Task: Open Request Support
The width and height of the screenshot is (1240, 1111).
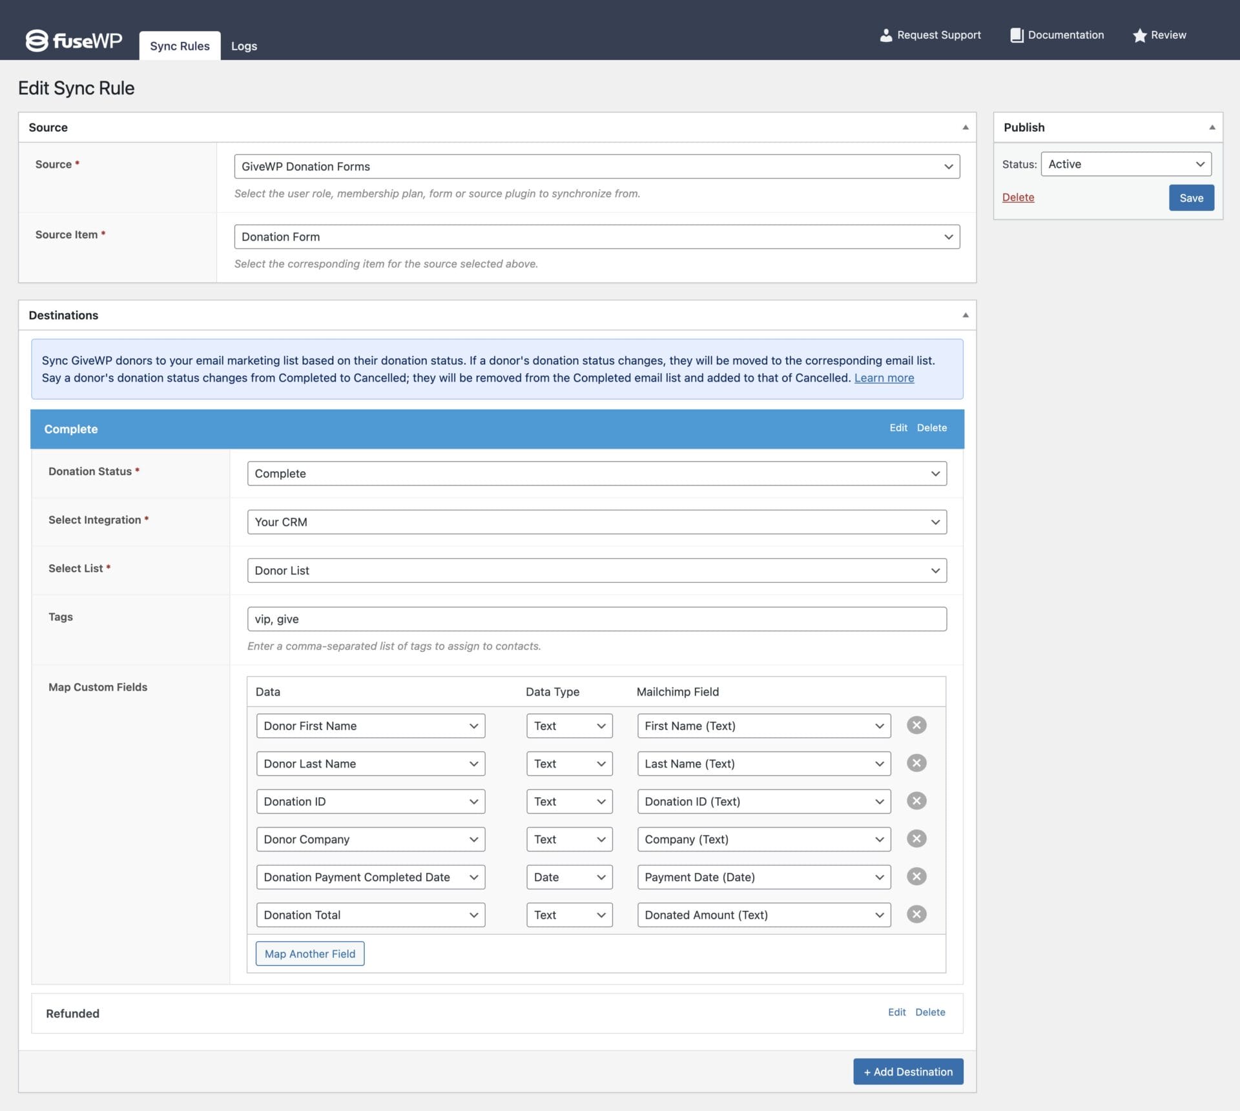Action: [x=930, y=35]
